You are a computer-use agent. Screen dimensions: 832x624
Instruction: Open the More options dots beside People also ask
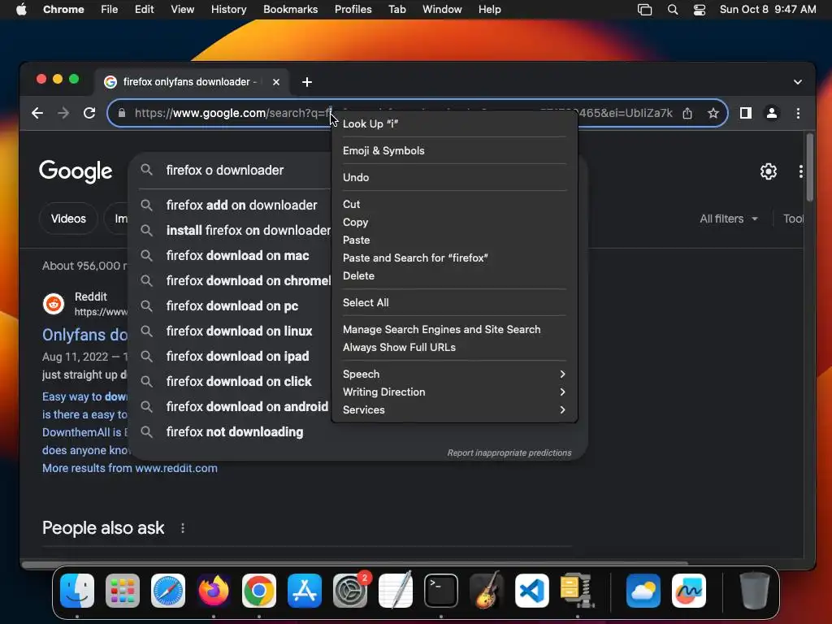(183, 528)
